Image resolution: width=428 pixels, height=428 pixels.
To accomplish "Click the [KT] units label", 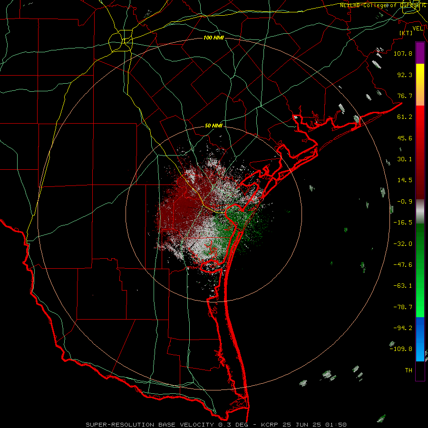I will (406, 33).
